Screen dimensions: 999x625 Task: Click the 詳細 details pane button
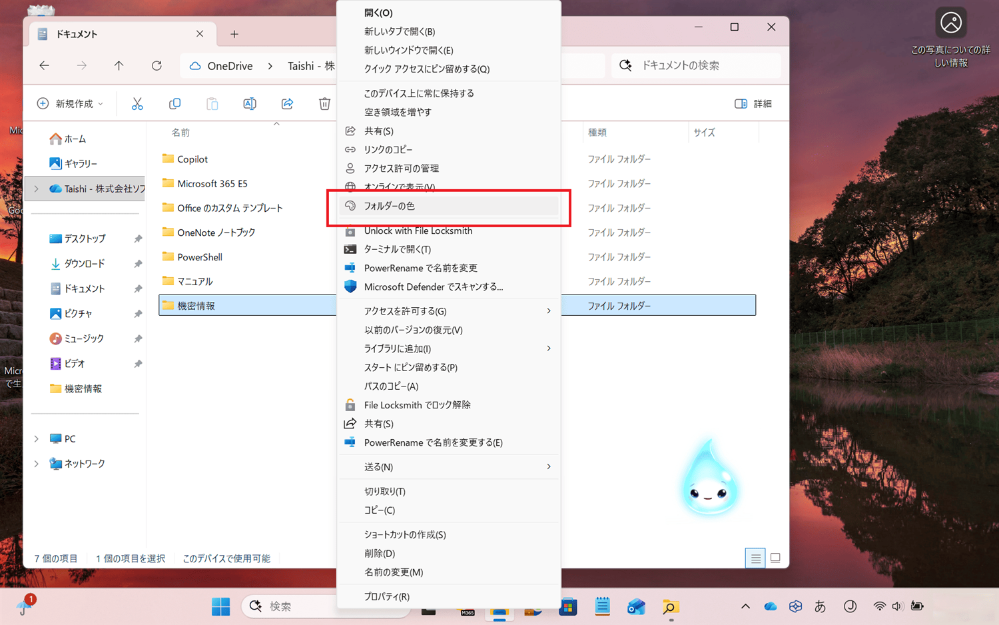point(753,103)
